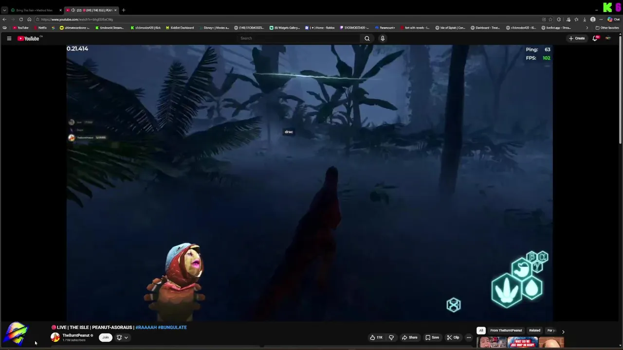Open the Create button on YouTube
The width and height of the screenshot is (623, 350).
pyautogui.click(x=577, y=38)
